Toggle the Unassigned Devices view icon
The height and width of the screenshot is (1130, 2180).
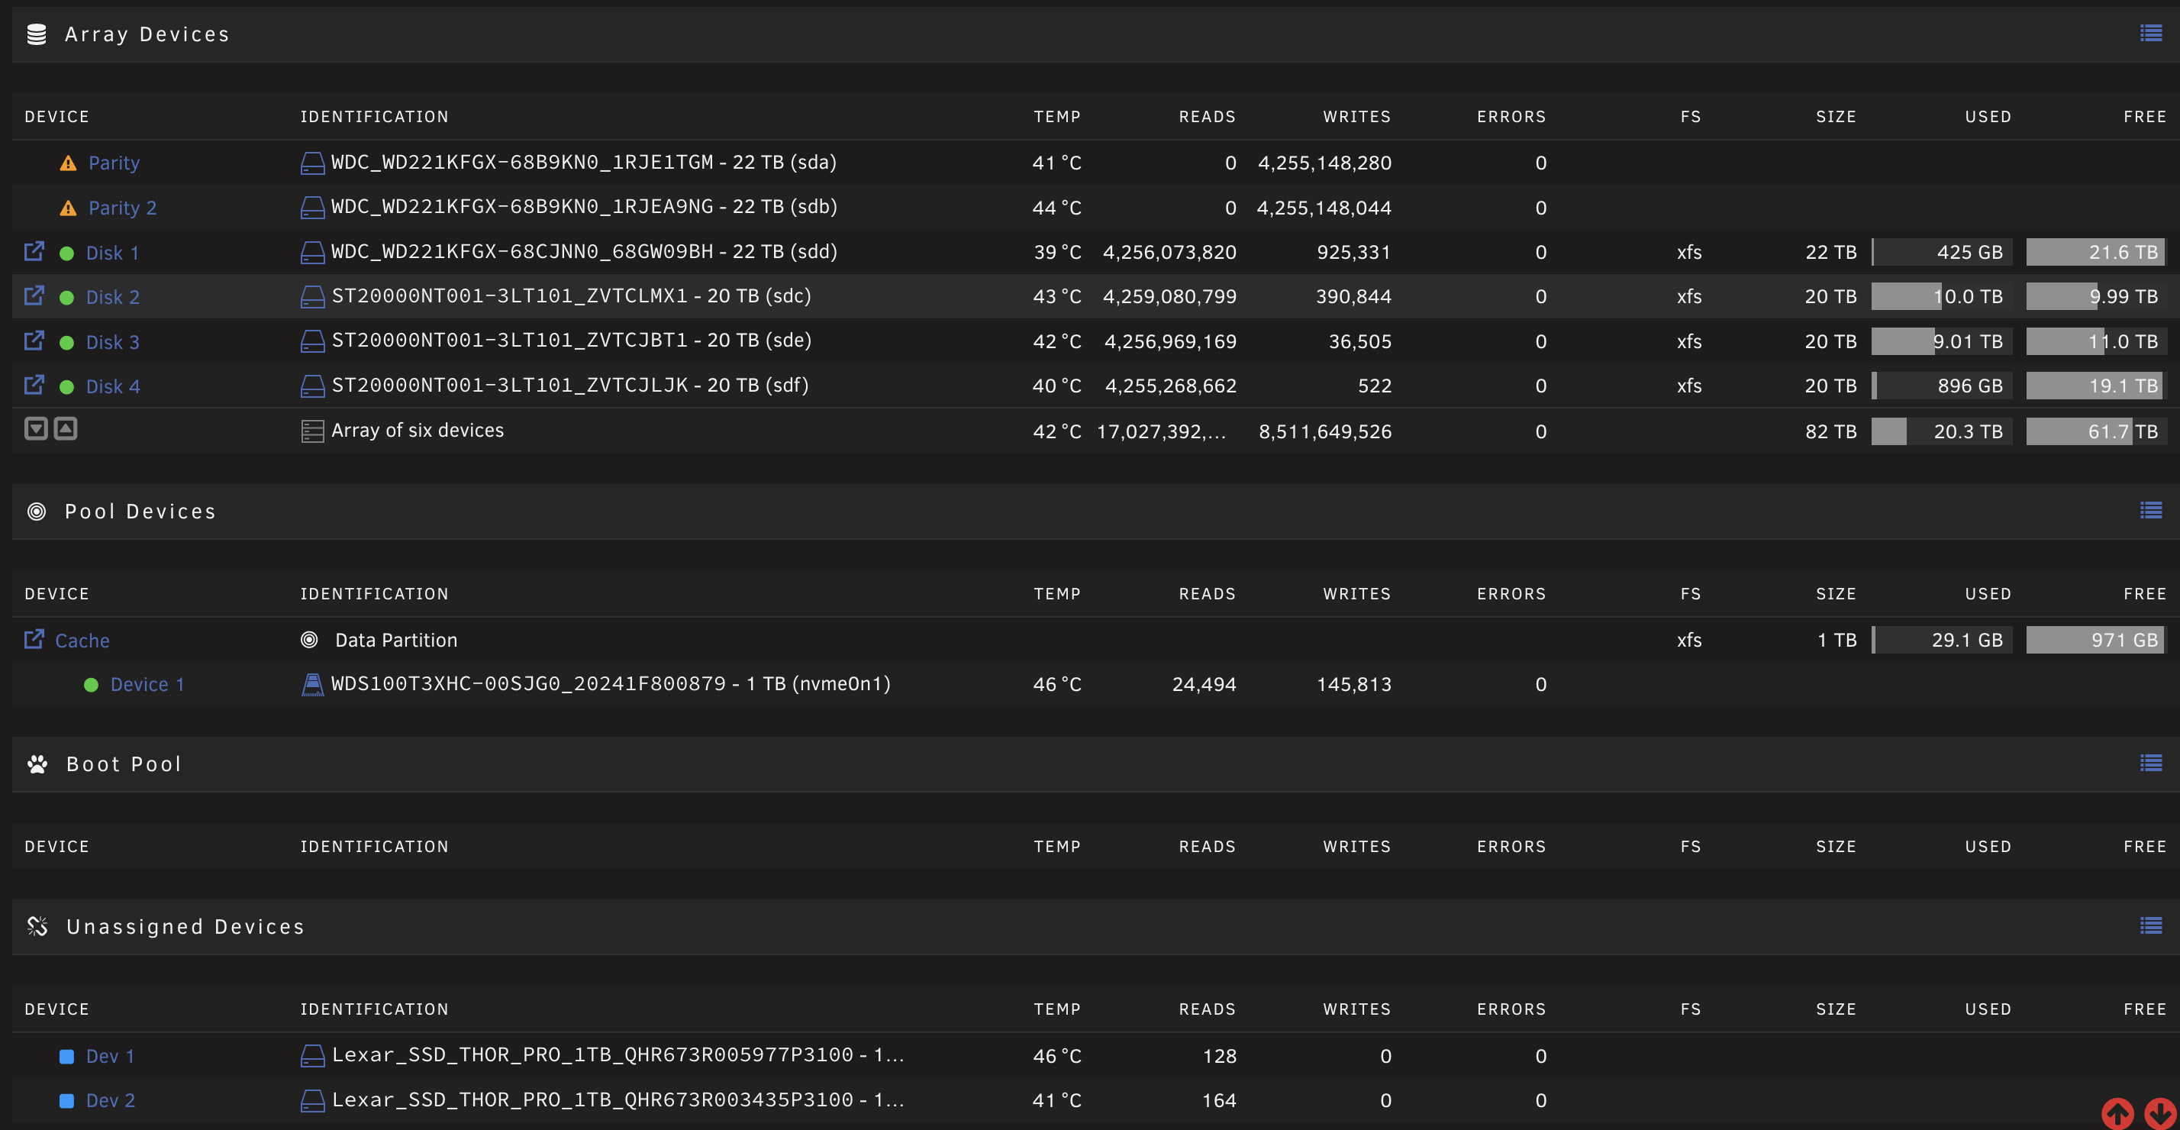[2150, 925]
